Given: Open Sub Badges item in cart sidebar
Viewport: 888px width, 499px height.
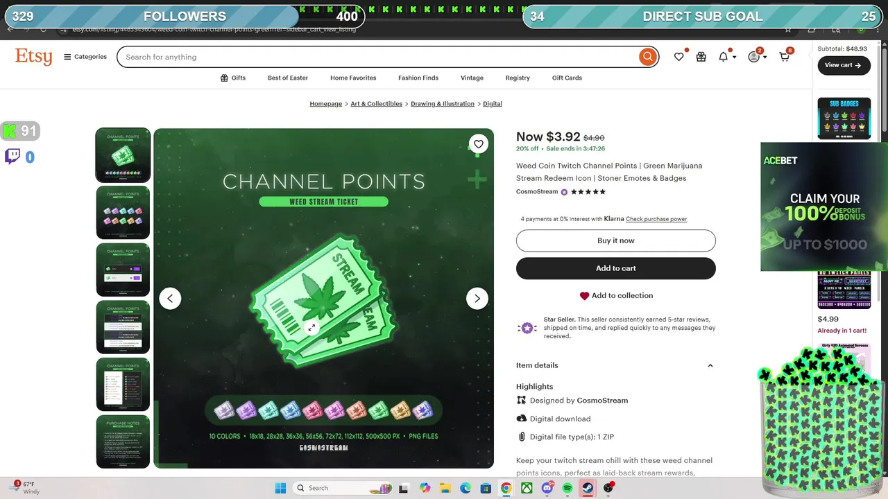Looking at the screenshot, I should tap(844, 119).
